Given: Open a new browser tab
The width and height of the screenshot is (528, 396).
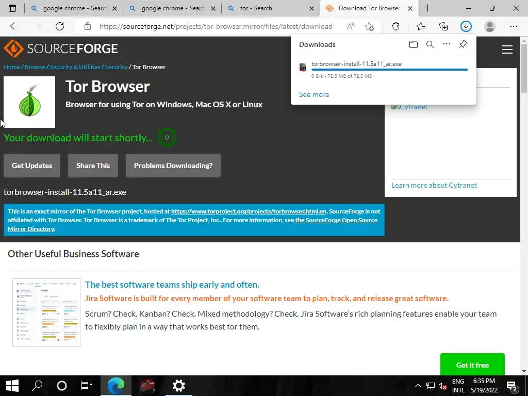Looking at the screenshot, I should [x=427, y=8].
